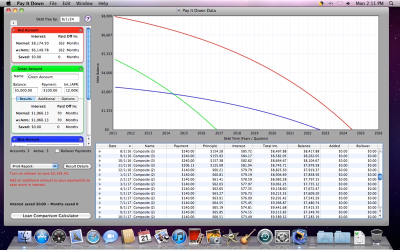Collapse the Blue Account disclosure triangle
Image resolution: width=400 pixels, height=250 pixels.
(x=14, y=139)
